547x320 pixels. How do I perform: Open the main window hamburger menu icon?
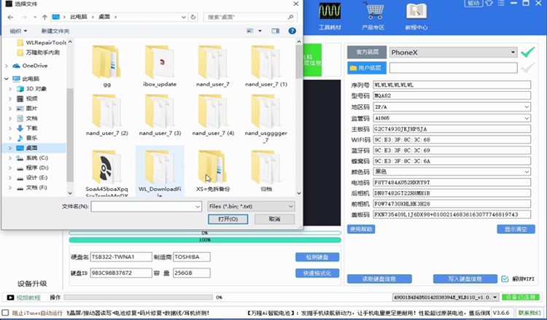click(501, 3)
